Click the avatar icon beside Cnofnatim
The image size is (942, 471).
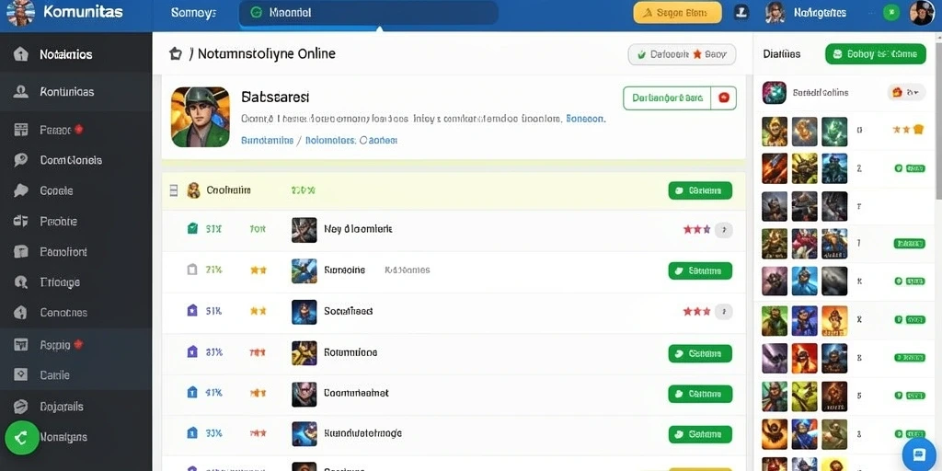click(x=193, y=190)
